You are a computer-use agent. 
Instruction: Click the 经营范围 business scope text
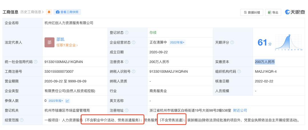coord(172,120)
